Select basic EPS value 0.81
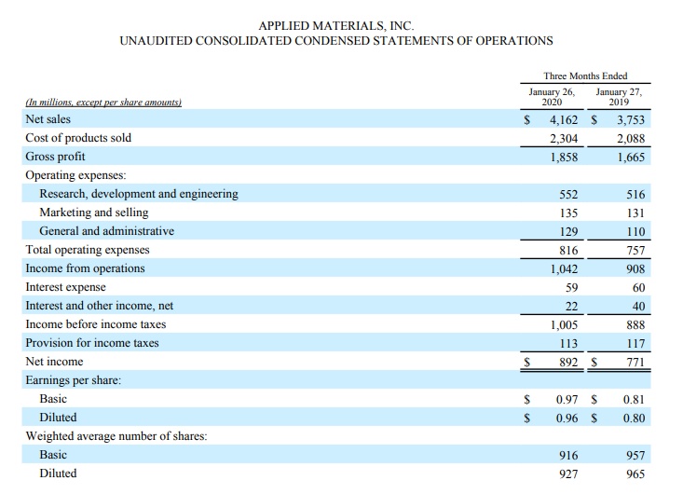Image resolution: width=683 pixels, height=494 pixels. [x=634, y=400]
